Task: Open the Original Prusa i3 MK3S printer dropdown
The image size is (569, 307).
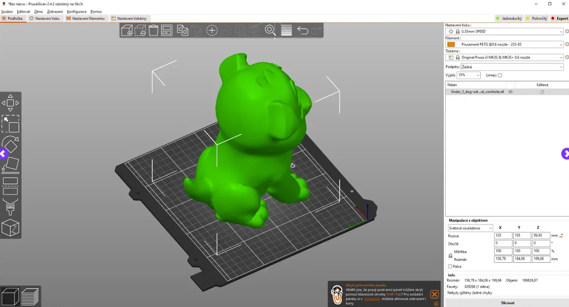Action: pyautogui.click(x=505, y=57)
